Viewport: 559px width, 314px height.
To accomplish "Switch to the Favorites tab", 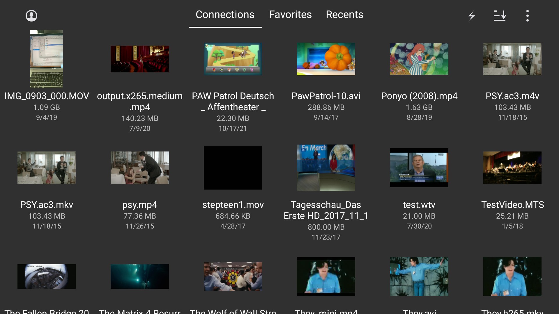I will 290,15.
